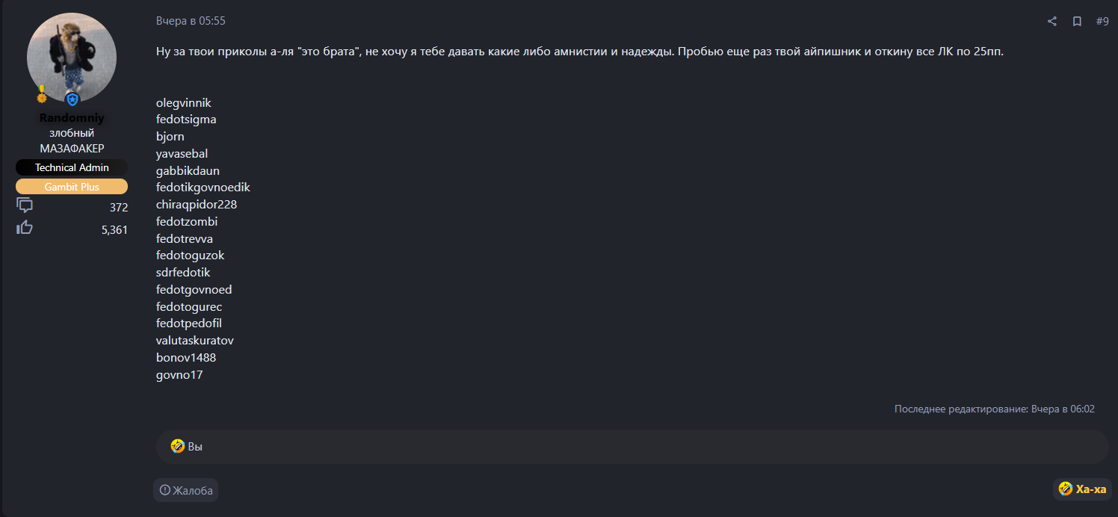Click the Technical Admin banner
This screenshot has width=1118, height=517.
tap(72, 167)
